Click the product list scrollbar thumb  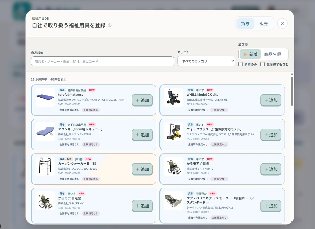pyautogui.click(x=292, y=91)
